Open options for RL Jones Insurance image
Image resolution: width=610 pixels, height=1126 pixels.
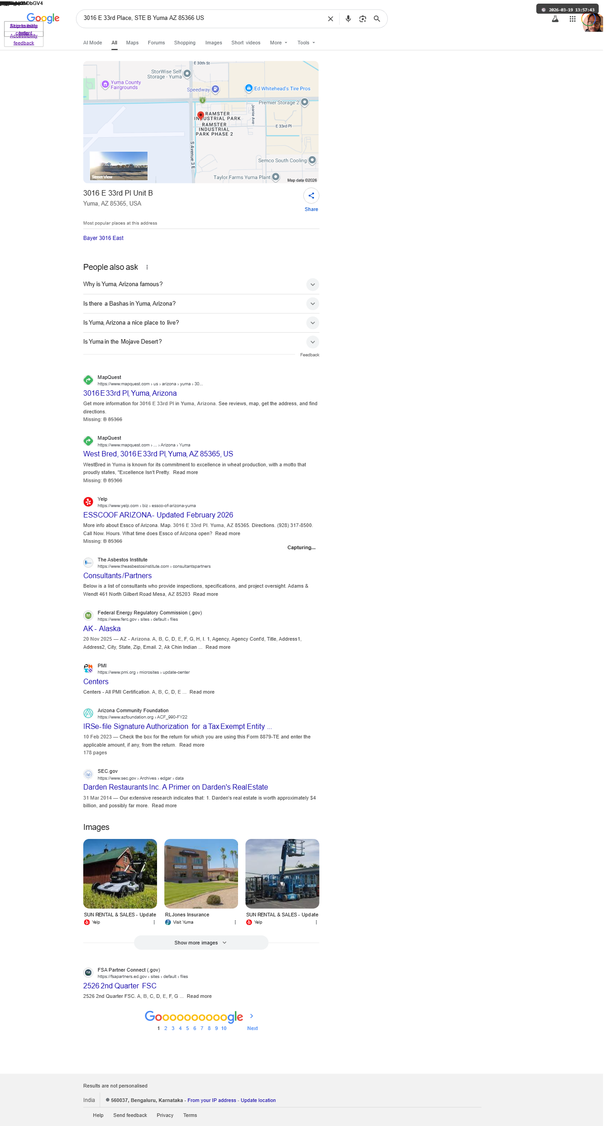coord(235,922)
